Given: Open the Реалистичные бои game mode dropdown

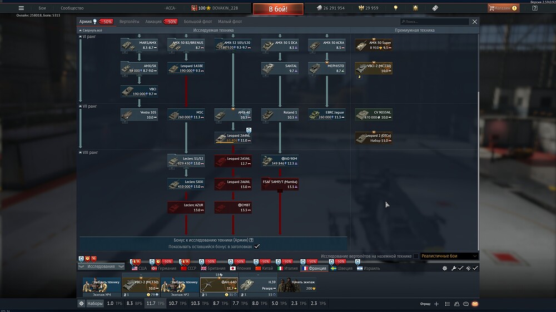Looking at the screenshot, I should 449,256.
